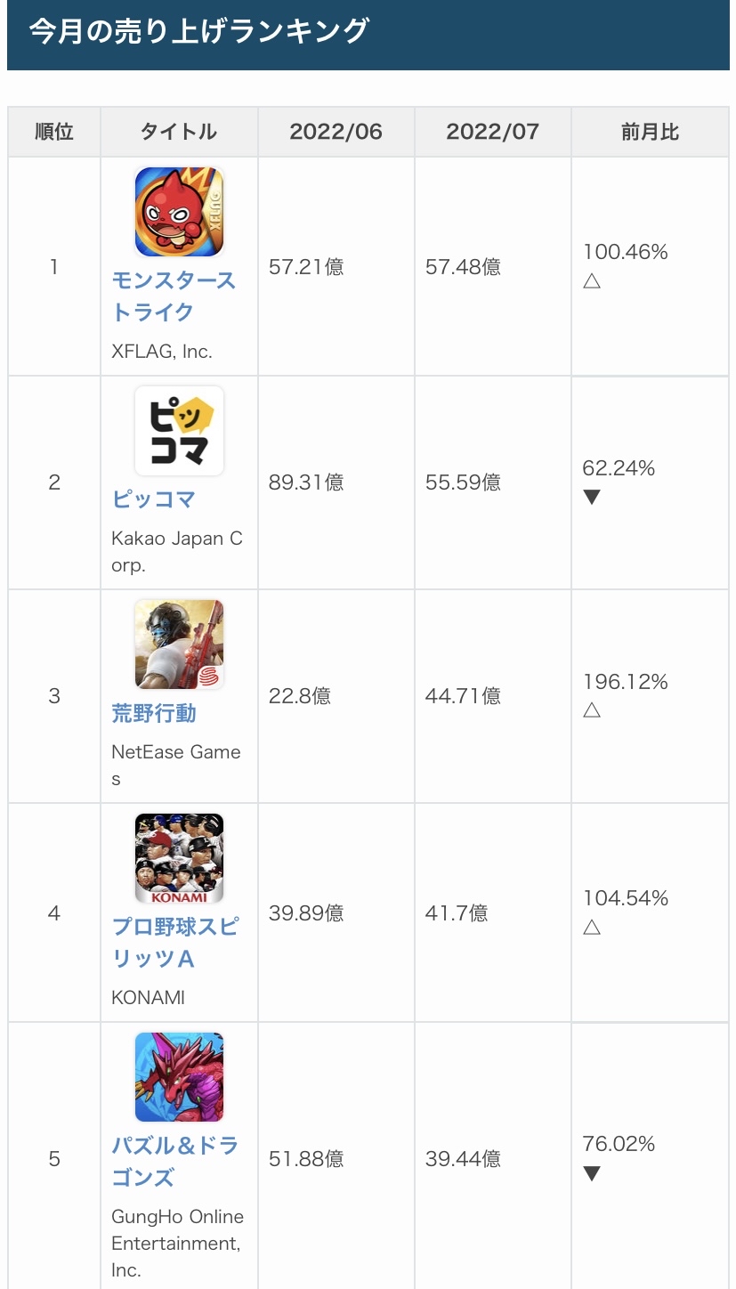Open the 荒野行動 title link

pos(153,713)
